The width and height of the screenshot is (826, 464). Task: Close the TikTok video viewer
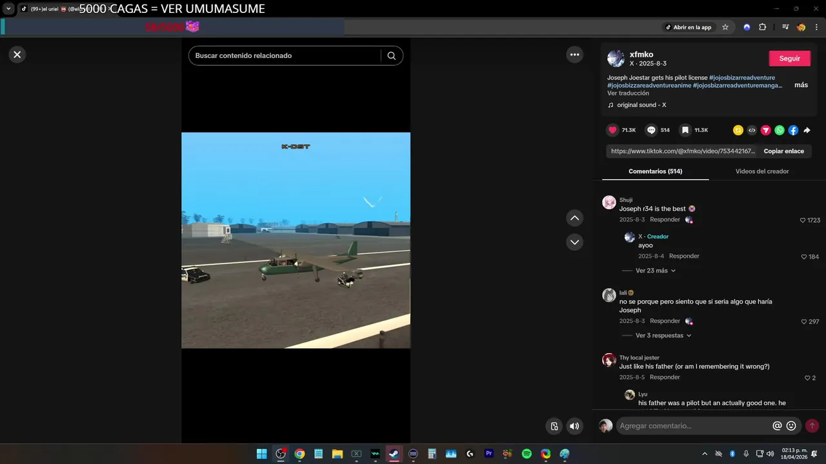click(x=17, y=55)
